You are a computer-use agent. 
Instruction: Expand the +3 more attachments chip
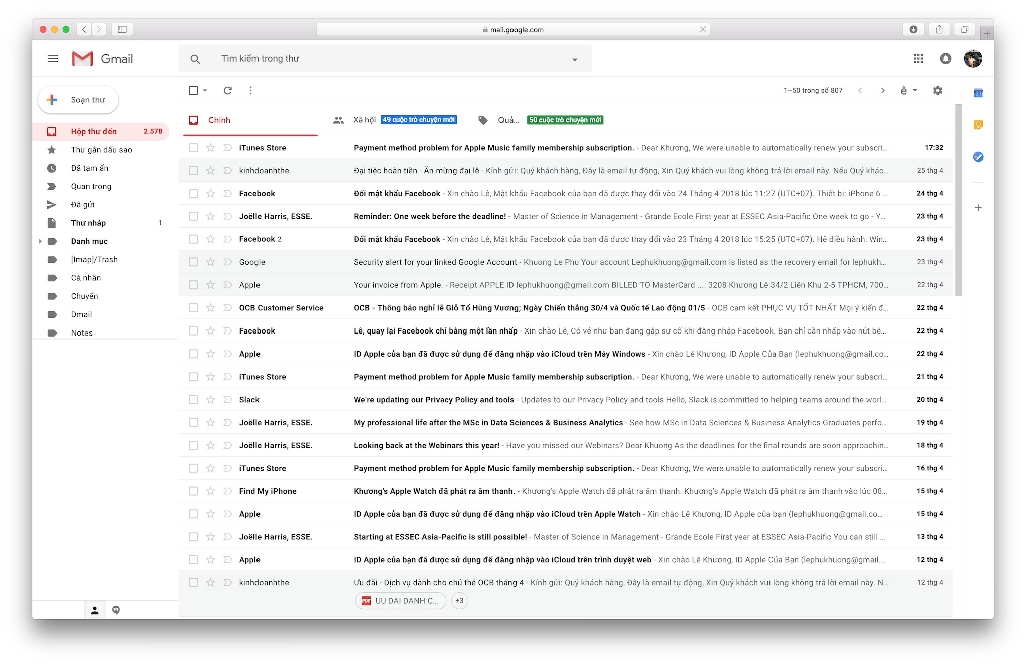coord(459,601)
